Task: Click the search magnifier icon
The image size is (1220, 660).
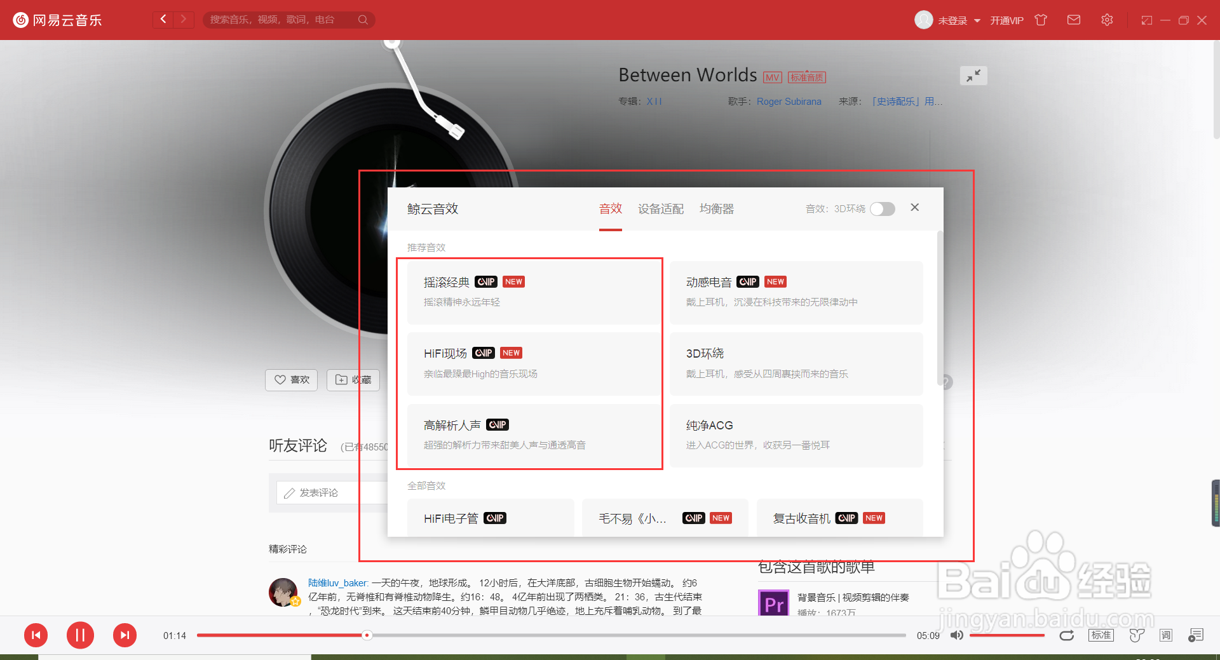Action: tap(363, 20)
